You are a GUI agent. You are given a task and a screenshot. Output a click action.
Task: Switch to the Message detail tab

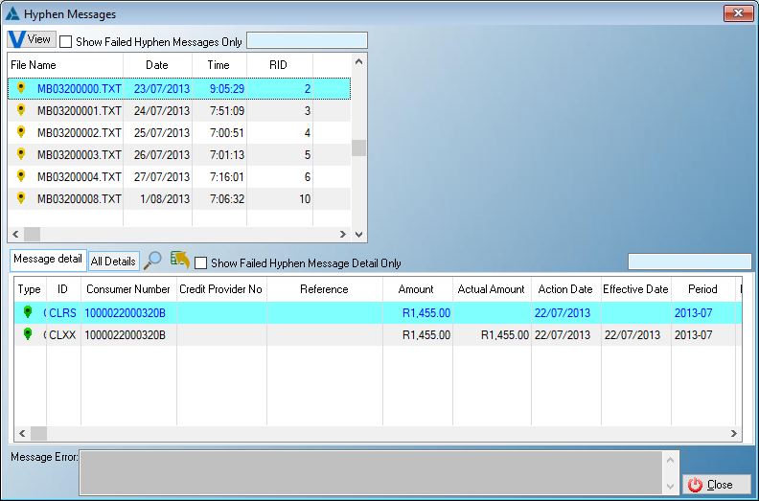(x=47, y=261)
